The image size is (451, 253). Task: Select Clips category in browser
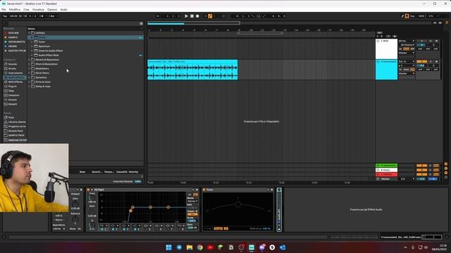[11, 91]
